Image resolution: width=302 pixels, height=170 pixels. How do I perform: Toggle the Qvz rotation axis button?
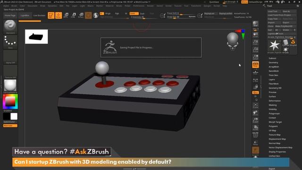[255, 93]
